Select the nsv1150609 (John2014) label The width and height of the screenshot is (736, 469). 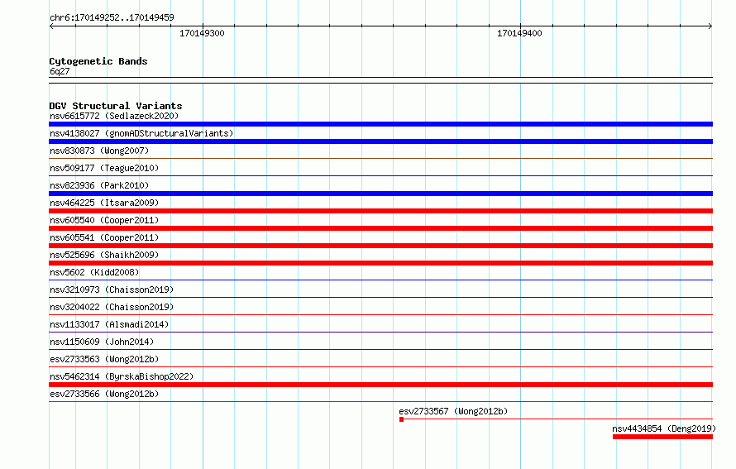point(102,342)
